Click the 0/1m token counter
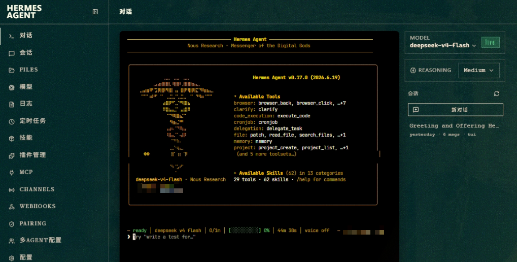This screenshot has width=517, height=262. [x=215, y=231]
